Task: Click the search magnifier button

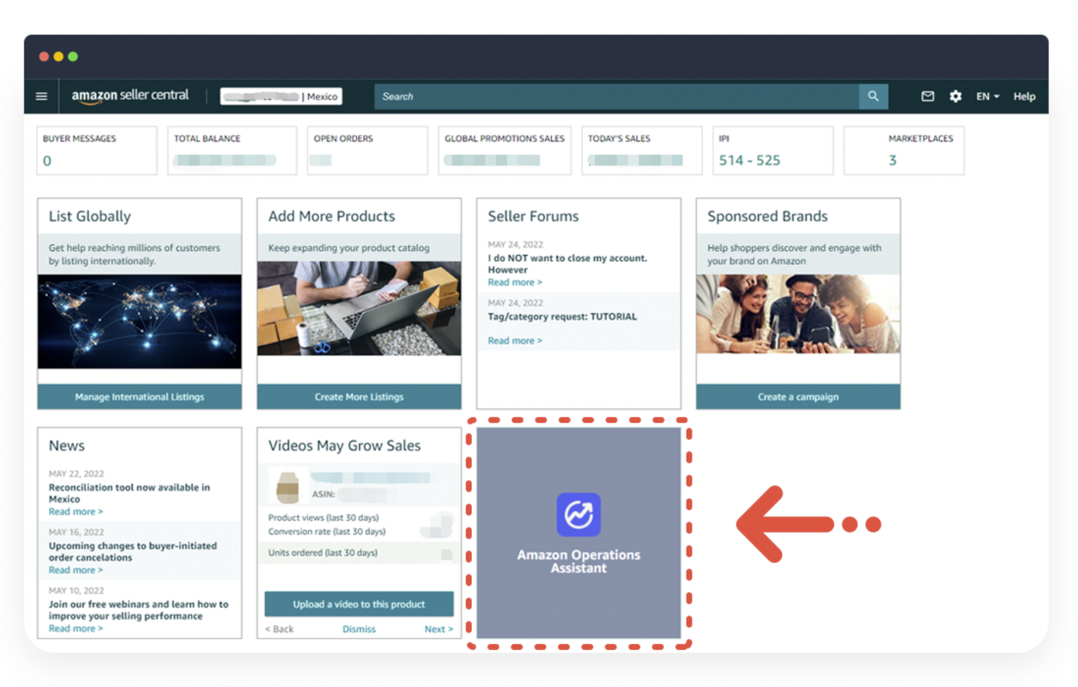Action: pos(873,96)
